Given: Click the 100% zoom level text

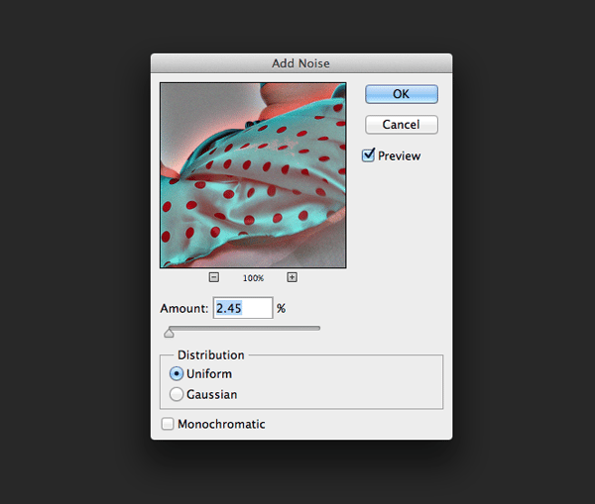Looking at the screenshot, I should click(253, 279).
